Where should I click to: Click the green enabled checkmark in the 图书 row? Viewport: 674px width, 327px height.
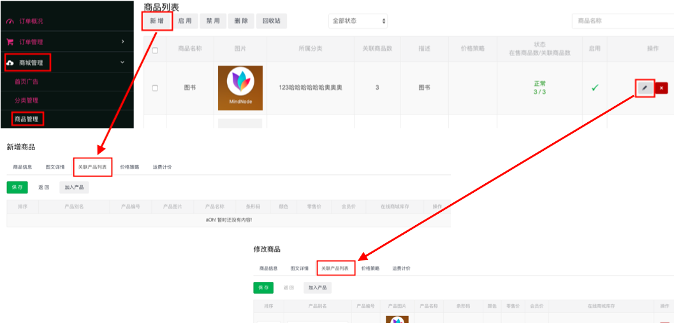[594, 88]
